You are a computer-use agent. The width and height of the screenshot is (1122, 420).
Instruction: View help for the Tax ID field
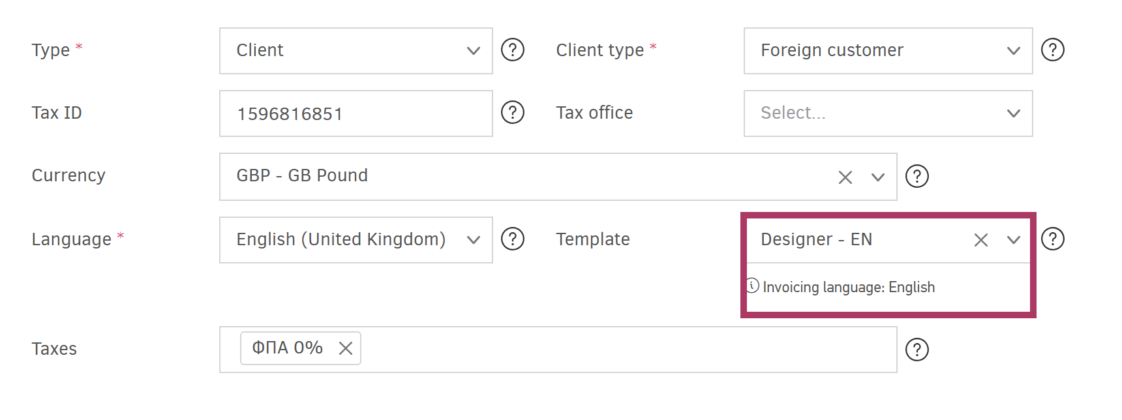513,113
